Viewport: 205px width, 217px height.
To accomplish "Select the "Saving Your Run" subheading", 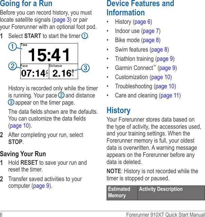I will click(23, 154).
